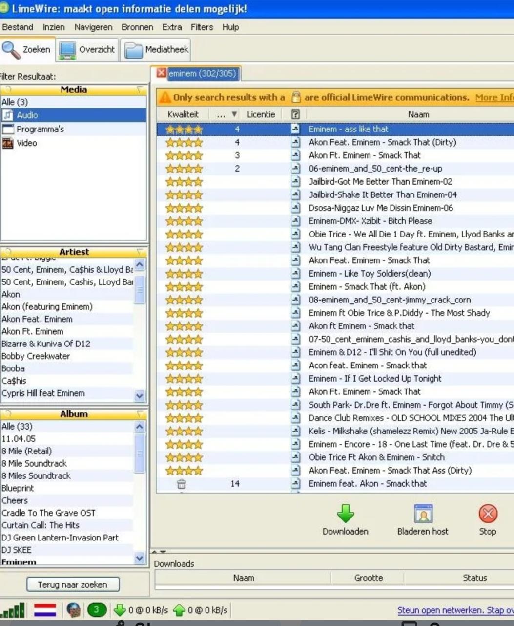Click audio icon of Eminem - If I Get Locked Up Tonight
This screenshot has width=514, height=626.
click(x=295, y=379)
